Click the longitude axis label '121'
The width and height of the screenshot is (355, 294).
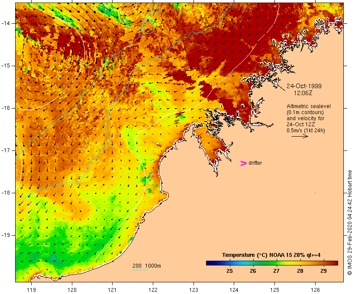(x=112, y=290)
